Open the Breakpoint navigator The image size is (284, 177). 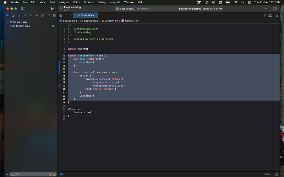pos(48,15)
